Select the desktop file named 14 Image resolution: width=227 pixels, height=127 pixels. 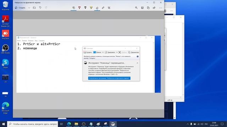[6, 94]
